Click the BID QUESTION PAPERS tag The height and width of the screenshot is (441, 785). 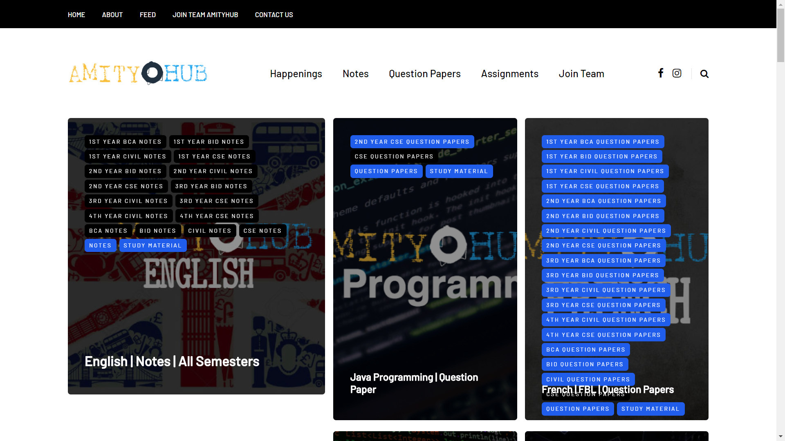[x=585, y=364]
